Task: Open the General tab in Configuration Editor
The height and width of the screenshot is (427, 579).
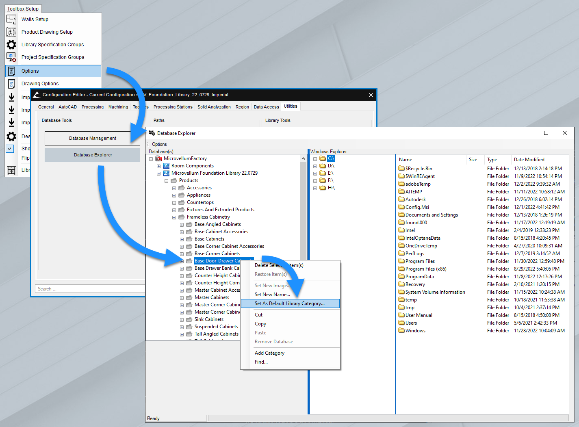Action: pos(46,107)
